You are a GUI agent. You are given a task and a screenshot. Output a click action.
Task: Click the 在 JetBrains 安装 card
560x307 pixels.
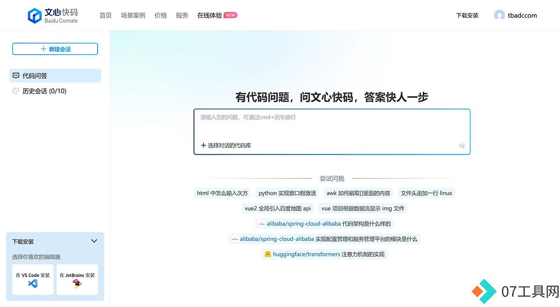77,280
